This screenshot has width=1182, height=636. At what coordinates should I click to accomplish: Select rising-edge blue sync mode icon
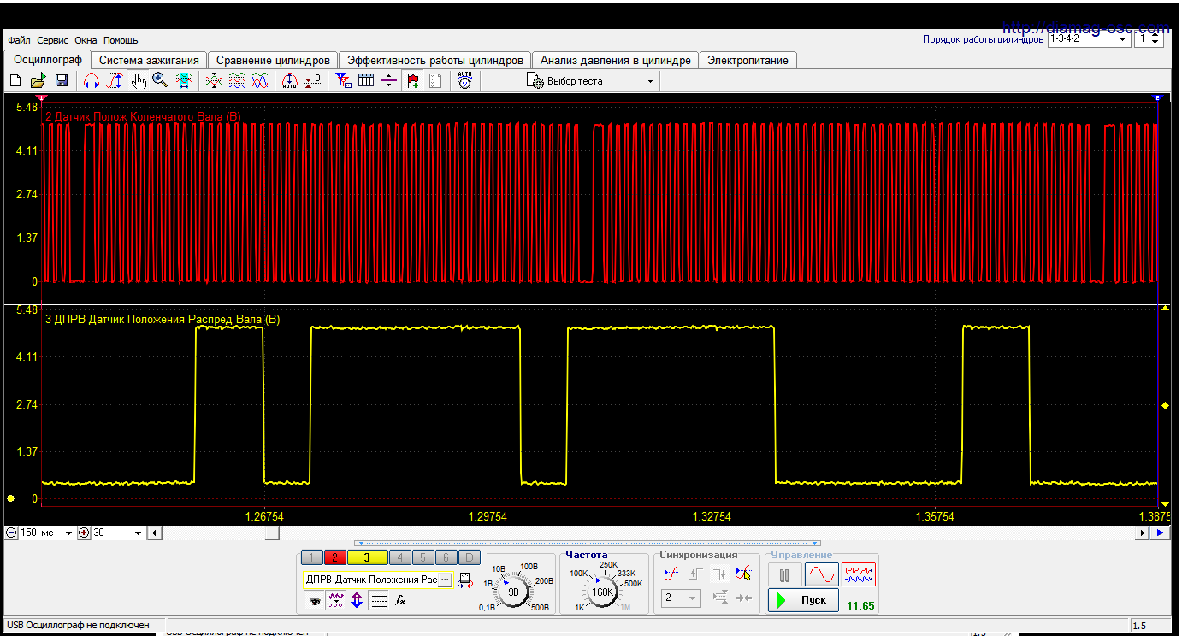pos(671,574)
